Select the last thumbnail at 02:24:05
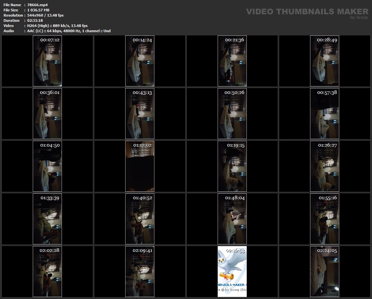The width and height of the screenshot is (372, 299). 325,272
